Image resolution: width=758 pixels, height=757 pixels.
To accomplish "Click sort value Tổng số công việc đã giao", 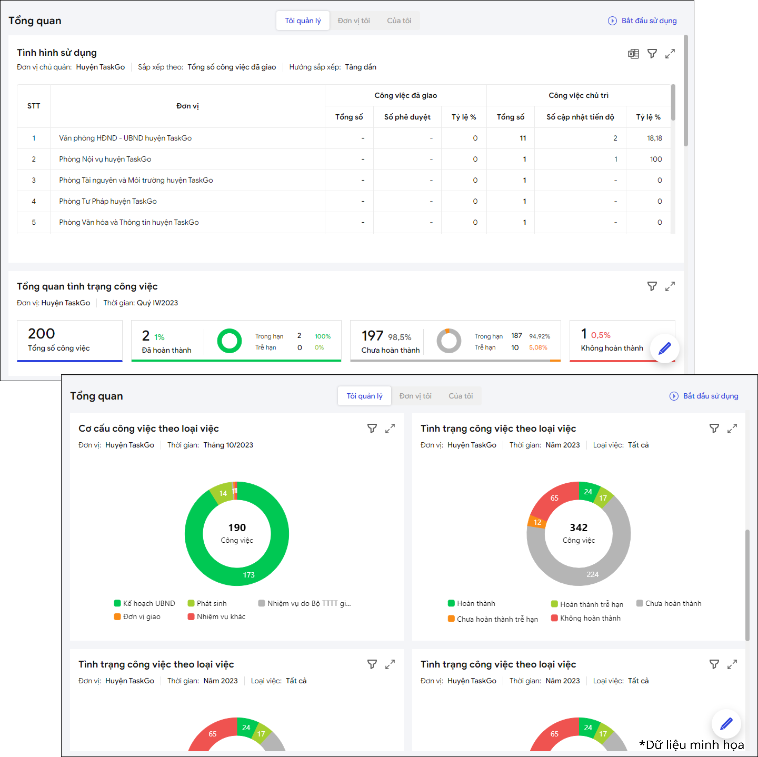I will click(232, 67).
